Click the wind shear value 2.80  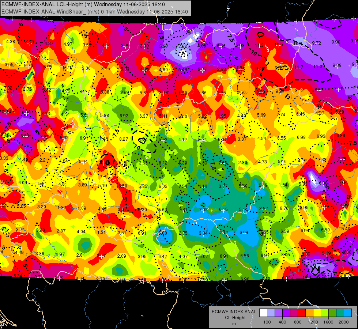(243, 163)
